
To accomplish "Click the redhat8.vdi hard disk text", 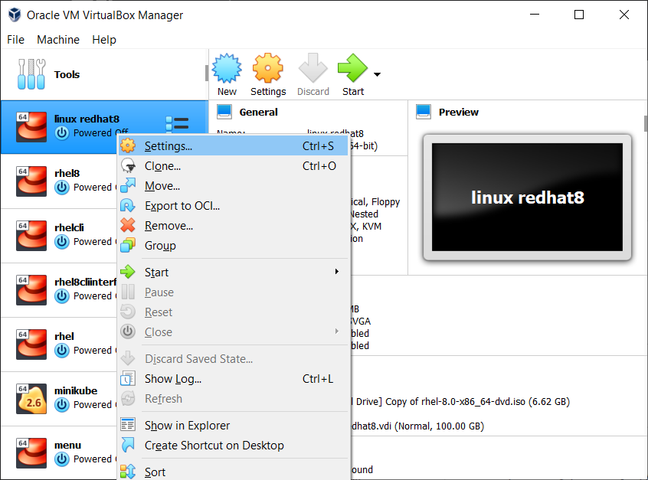I will pos(417,426).
